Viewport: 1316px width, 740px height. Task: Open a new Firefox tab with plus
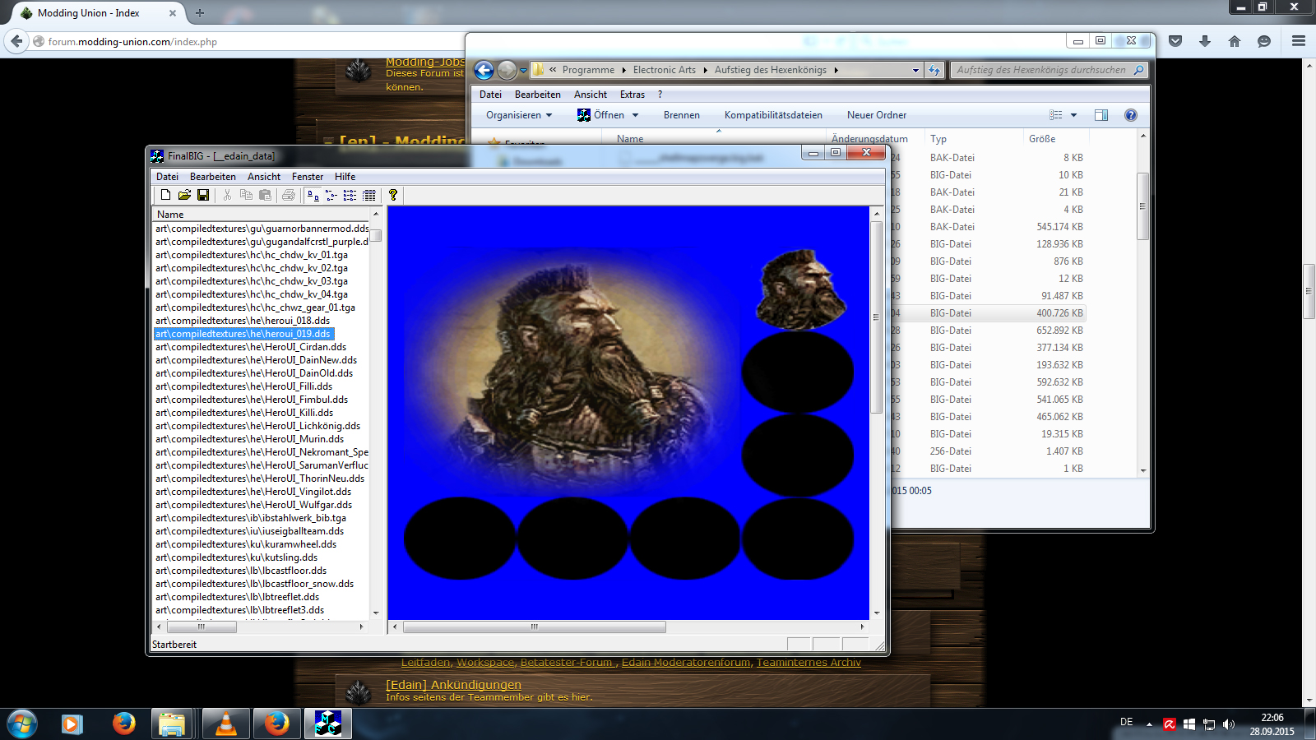point(200,13)
